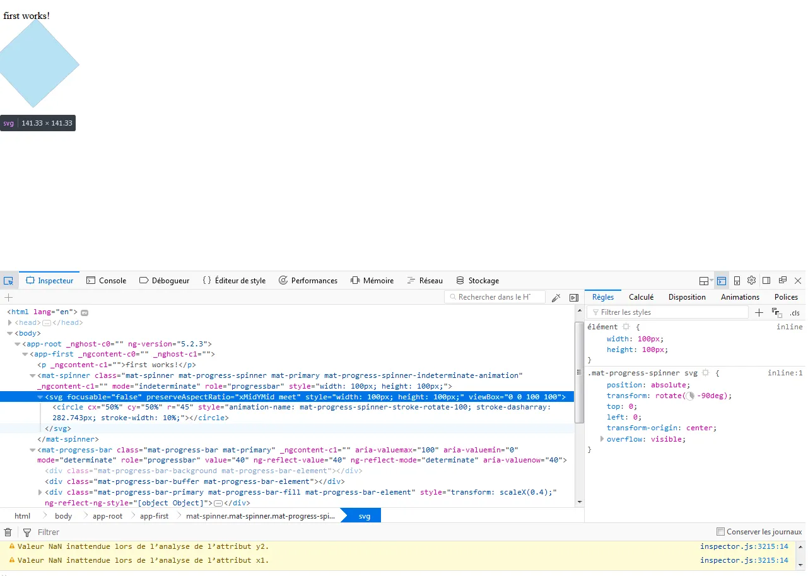Open inspector.js link for x1 warning
This screenshot has width=808, height=576.
coord(744,560)
